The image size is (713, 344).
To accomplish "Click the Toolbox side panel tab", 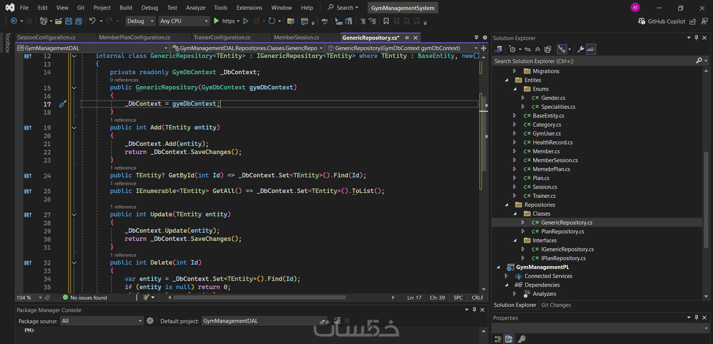I will point(7,43).
